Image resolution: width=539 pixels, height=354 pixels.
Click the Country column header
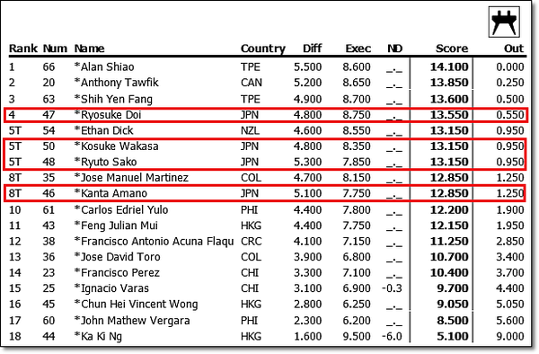pyautogui.click(x=263, y=49)
